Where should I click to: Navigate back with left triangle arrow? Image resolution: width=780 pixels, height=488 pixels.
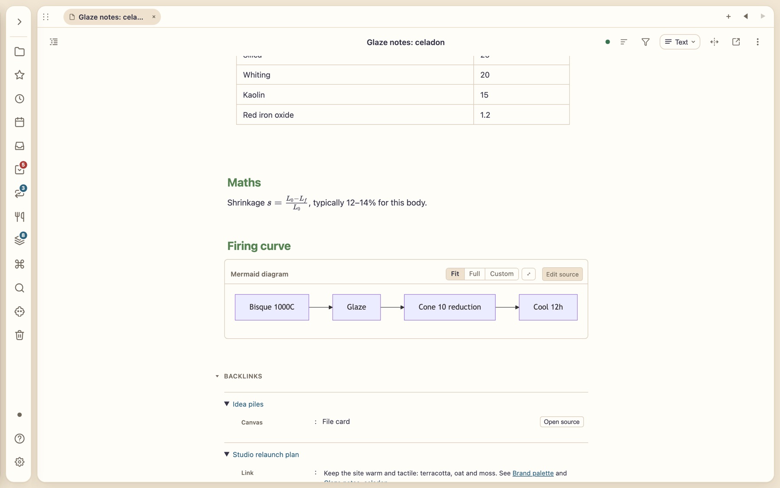click(x=745, y=17)
